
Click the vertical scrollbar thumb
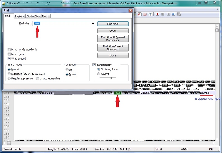(x=217, y=30)
